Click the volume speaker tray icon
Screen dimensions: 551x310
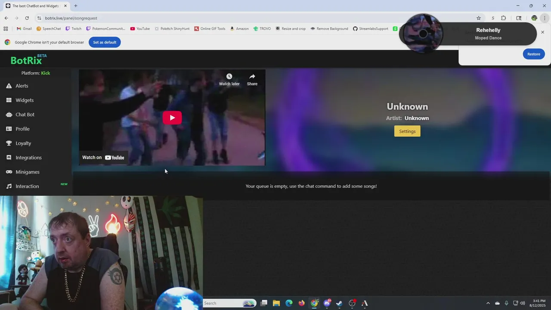pyautogui.click(x=523, y=303)
